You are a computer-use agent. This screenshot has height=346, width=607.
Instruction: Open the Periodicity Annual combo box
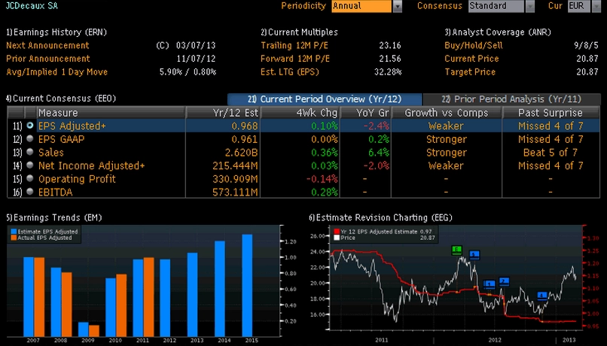[361, 6]
